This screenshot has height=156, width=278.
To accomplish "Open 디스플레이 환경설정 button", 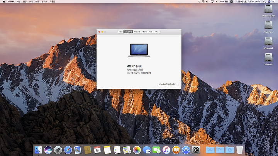I will click(168, 85).
